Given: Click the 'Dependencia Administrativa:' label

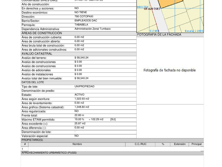Looking at the screenshot, I should 41,29.
